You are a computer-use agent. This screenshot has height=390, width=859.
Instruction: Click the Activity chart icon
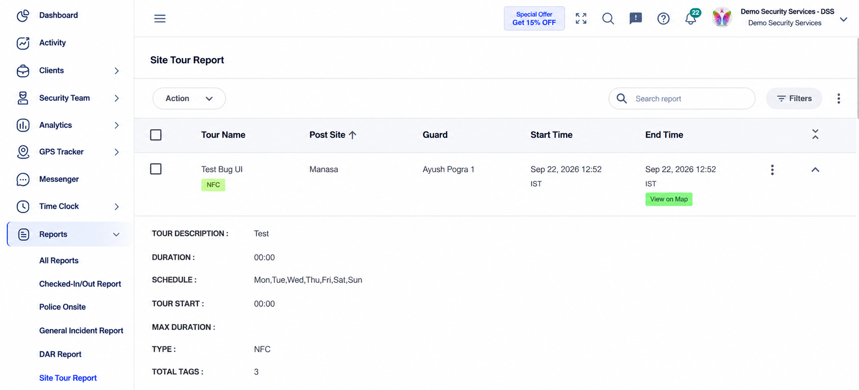[x=23, y=43]
